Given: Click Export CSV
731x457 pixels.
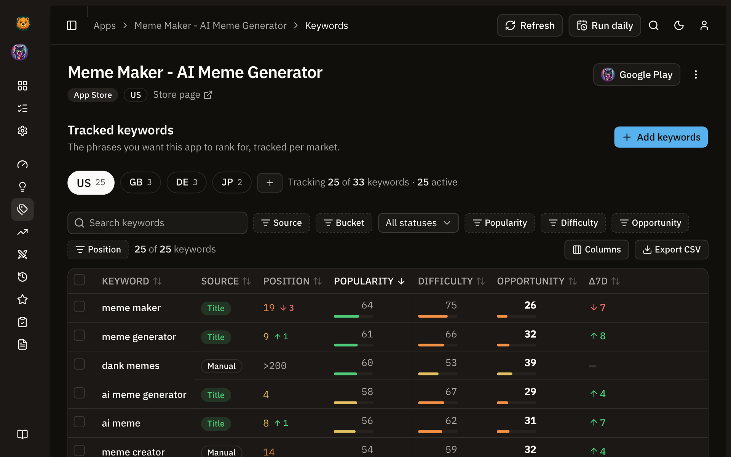Looking at the screenshot, I should tap(671, 249).
